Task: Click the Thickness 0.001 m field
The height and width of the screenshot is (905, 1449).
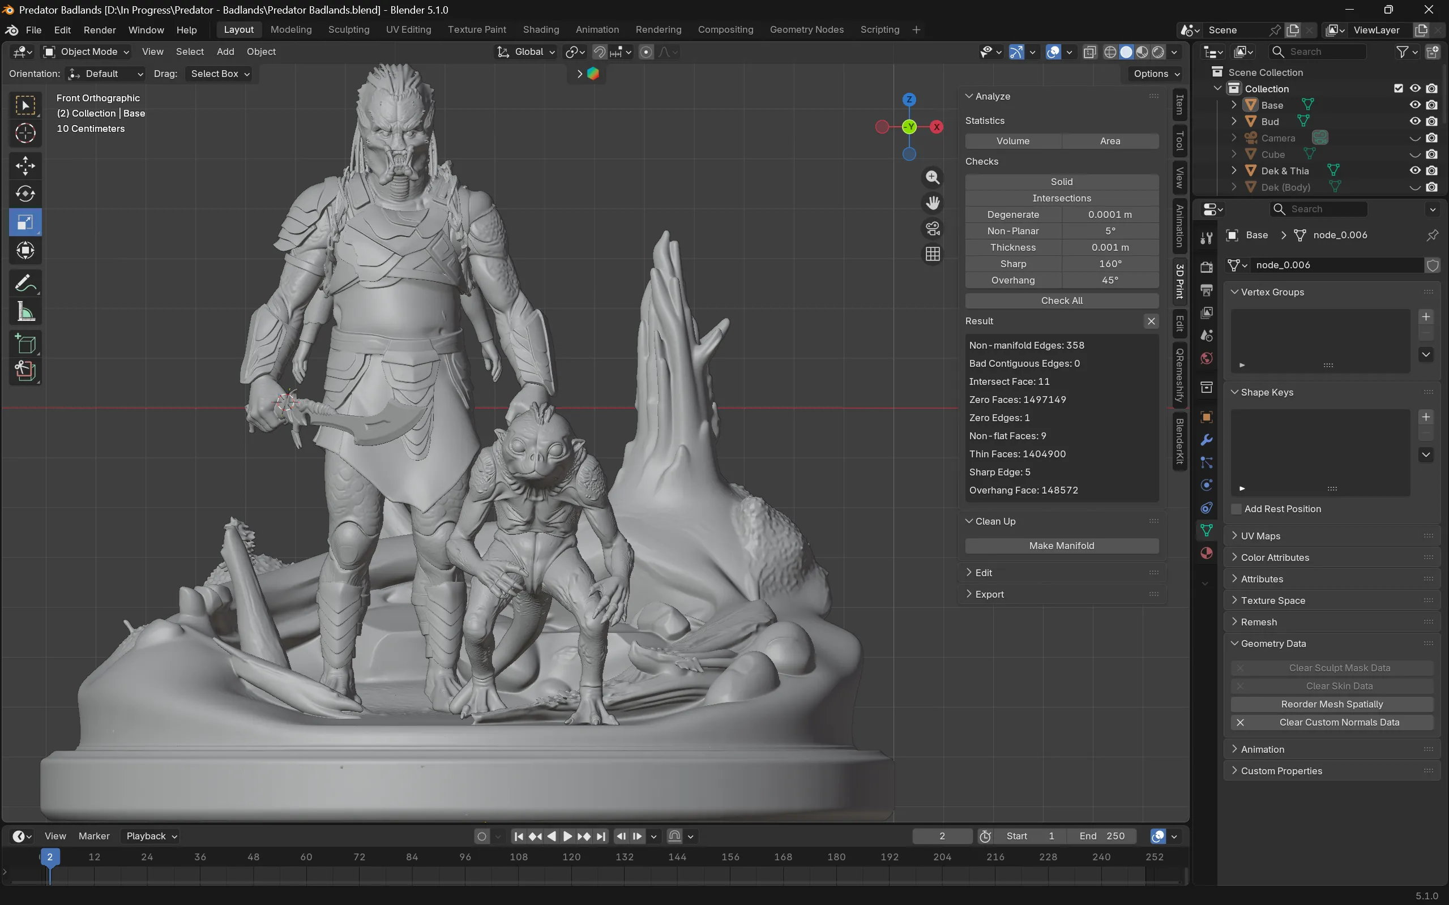Action: 1110,247
